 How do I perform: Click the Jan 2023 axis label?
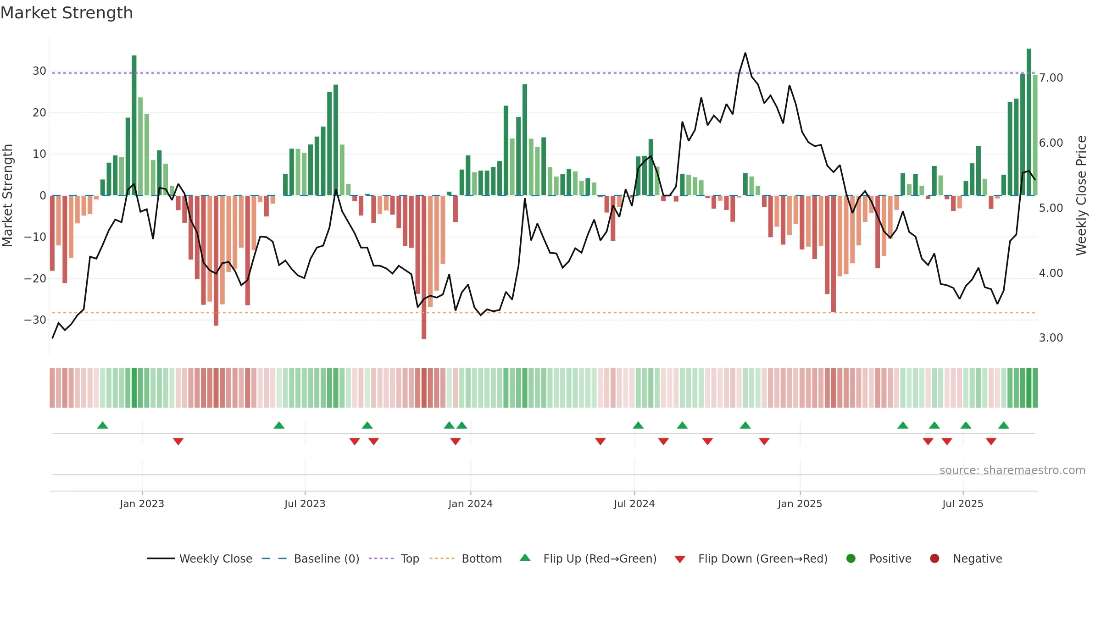point(142,504)
